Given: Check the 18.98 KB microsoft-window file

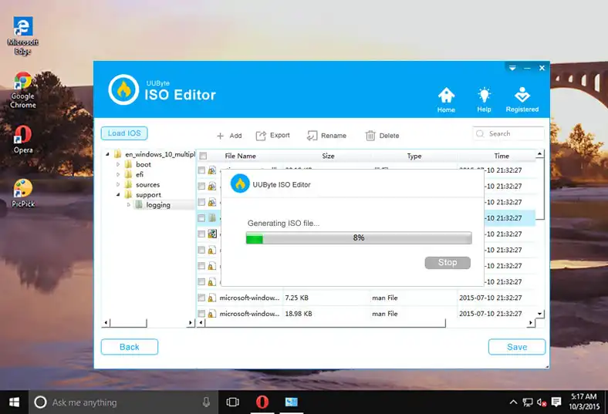Looking at the screenshot, I should (x=201, y=314).
